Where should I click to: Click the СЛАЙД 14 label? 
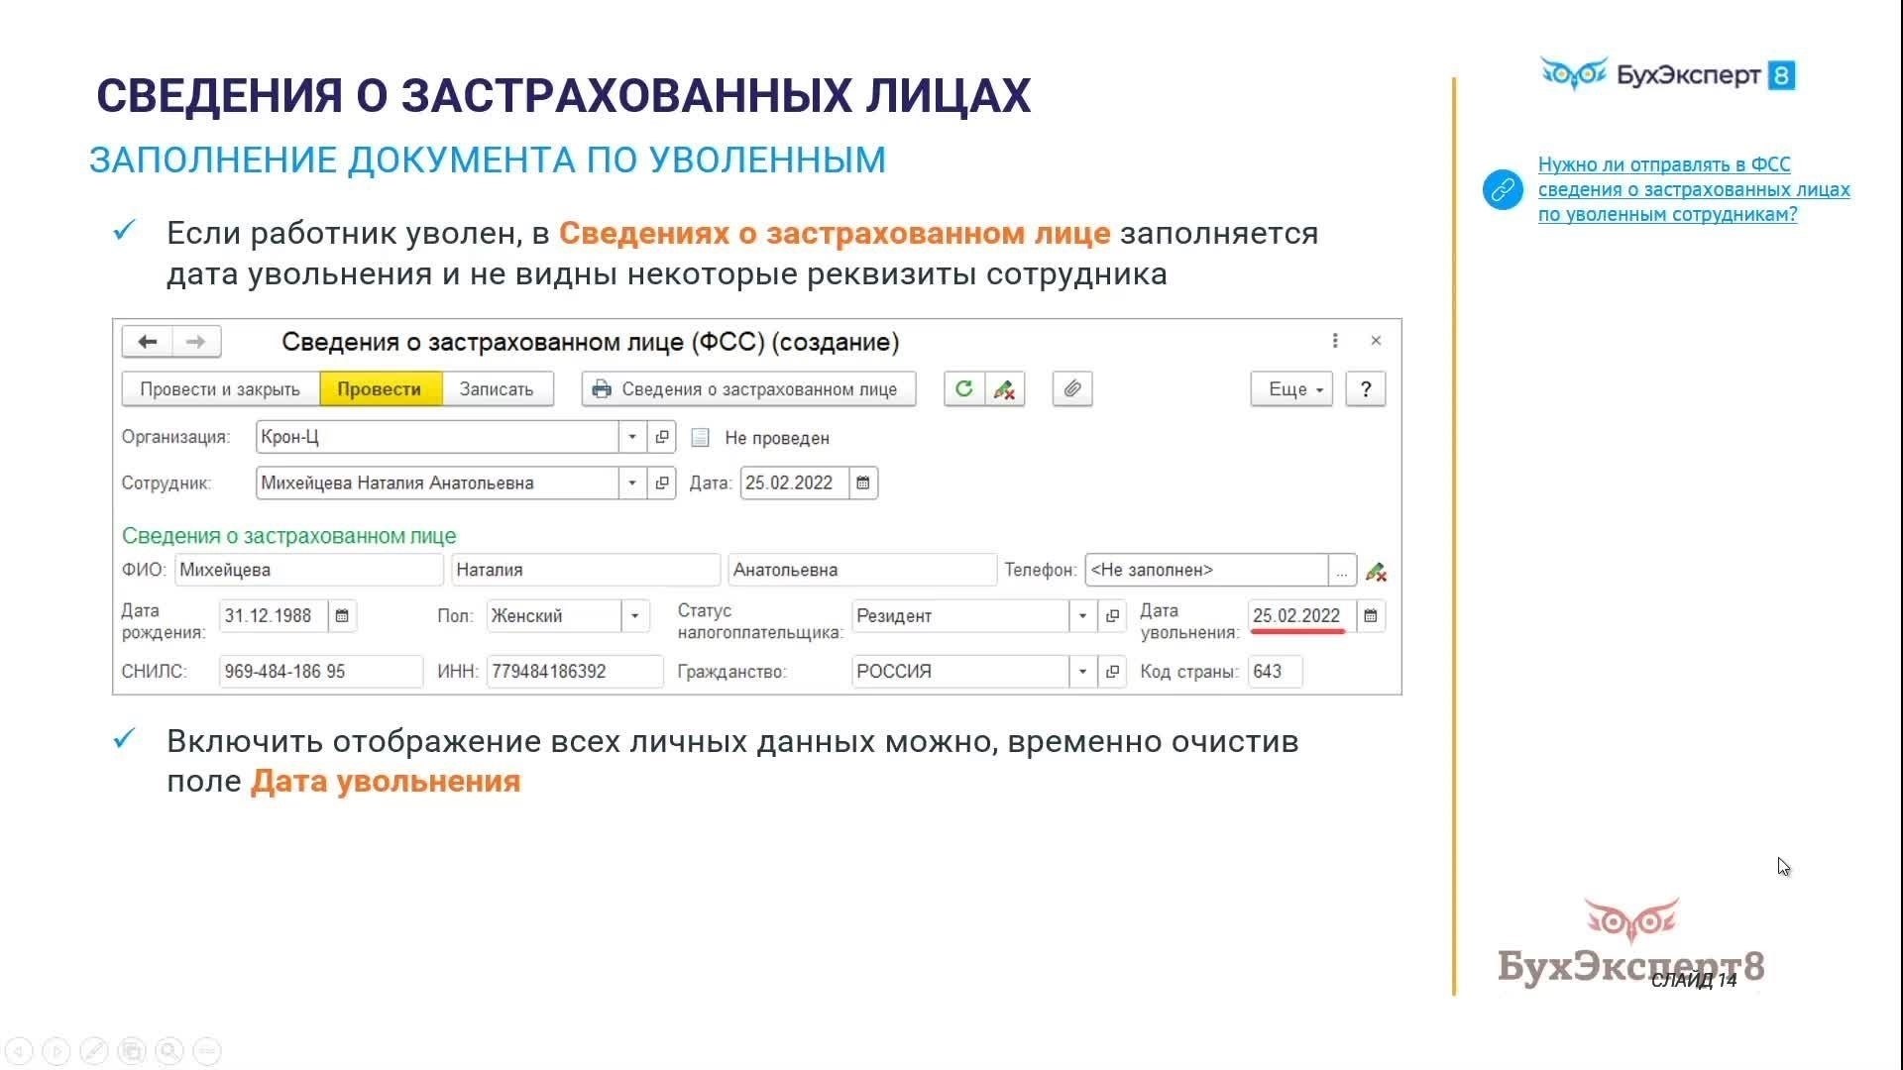[1694, 981]
